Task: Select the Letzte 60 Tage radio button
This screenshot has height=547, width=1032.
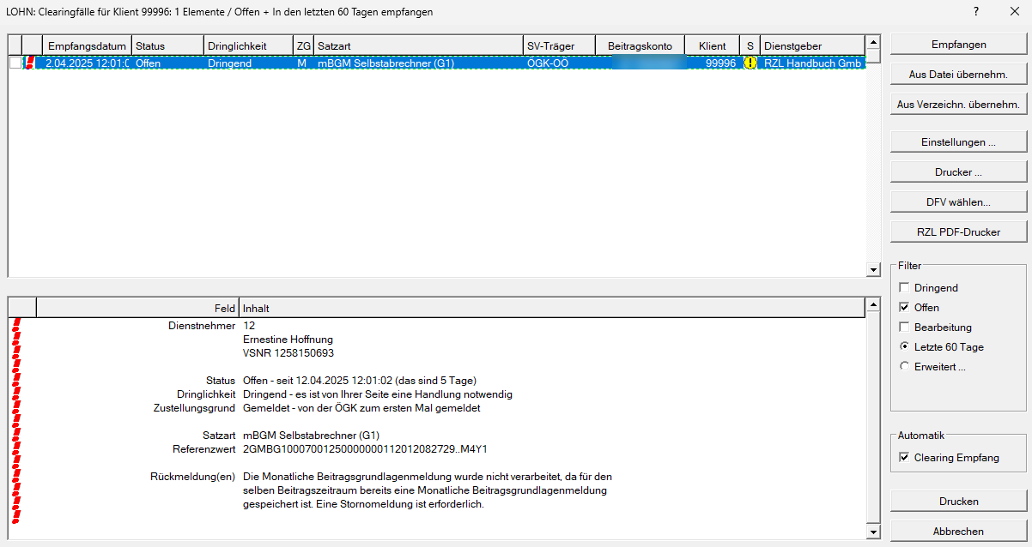Action: (x=904, y=347)
